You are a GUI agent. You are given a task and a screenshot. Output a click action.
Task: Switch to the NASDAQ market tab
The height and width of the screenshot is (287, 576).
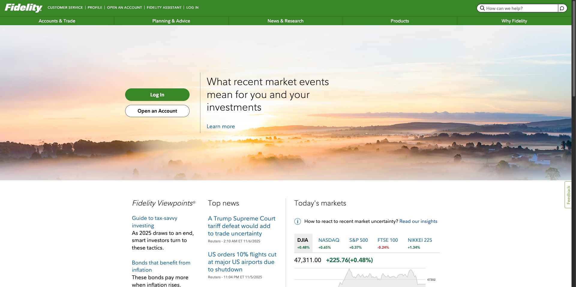point(329,243)
